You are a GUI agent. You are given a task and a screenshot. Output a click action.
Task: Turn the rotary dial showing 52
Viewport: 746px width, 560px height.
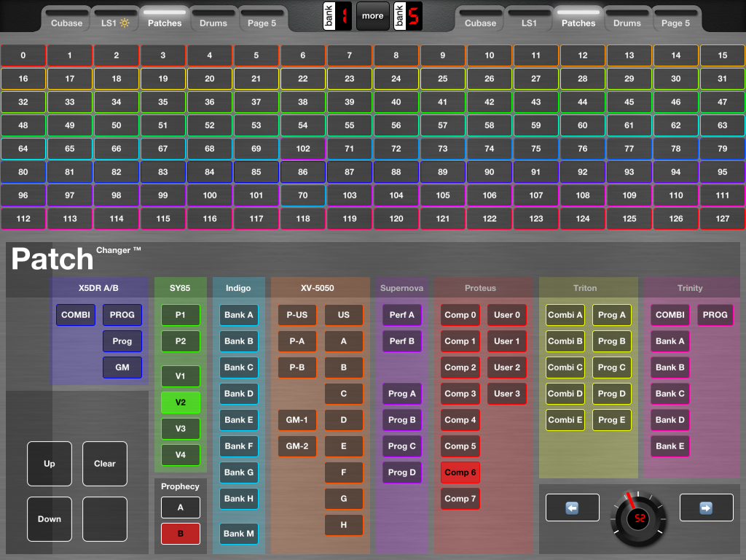tap(639, 517)
